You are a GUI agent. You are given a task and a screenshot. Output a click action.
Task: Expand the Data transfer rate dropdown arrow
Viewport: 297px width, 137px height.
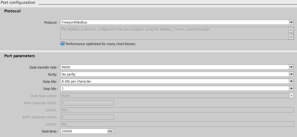tap(291, 67)
